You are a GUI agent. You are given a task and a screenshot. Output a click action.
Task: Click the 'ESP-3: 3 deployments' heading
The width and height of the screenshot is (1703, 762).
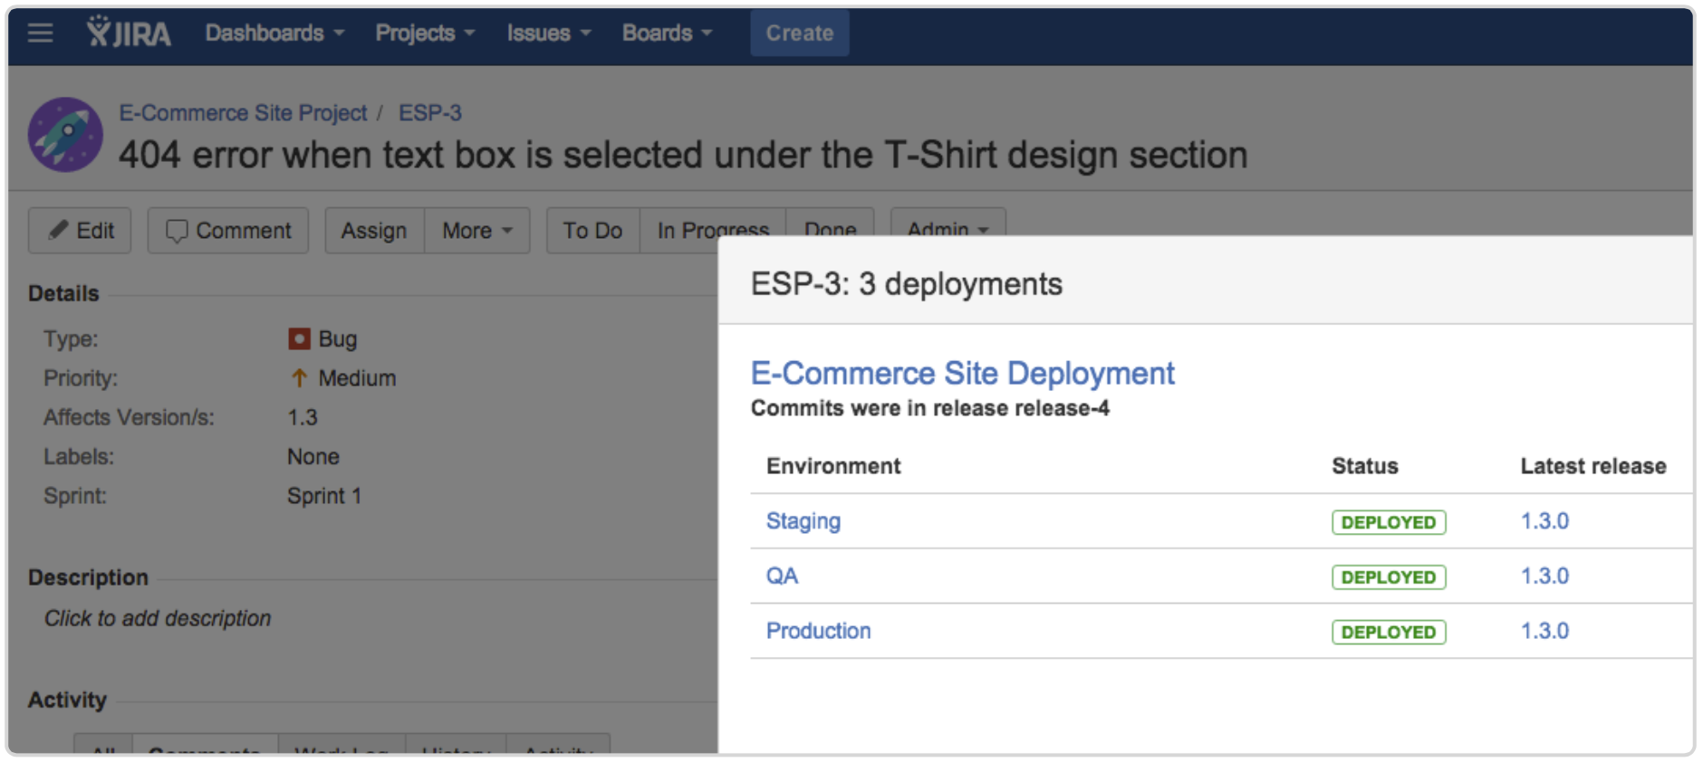tap(907, 284)
